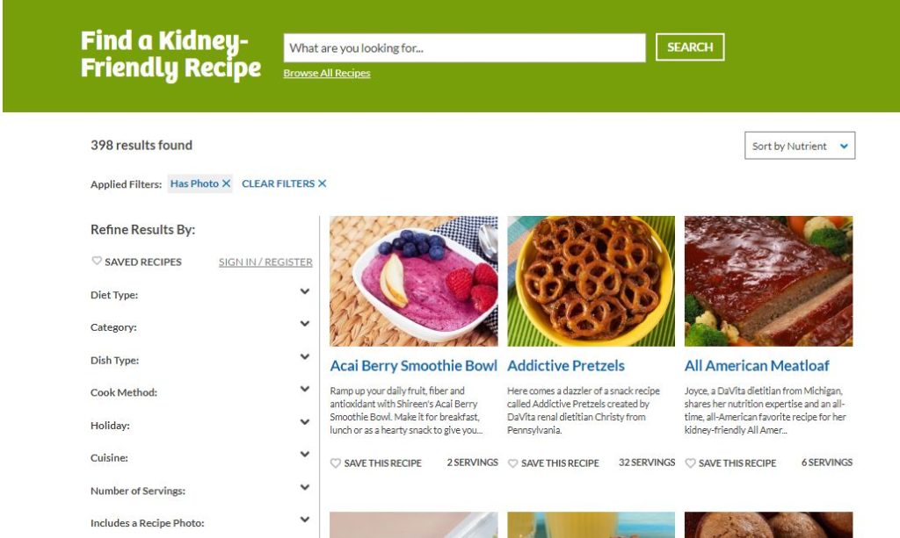Expand Includes a Recipe Photo filter
The image size is (900, 538).
305,520
